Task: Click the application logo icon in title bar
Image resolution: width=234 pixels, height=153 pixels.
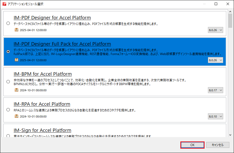Action: tap(4, 4)
